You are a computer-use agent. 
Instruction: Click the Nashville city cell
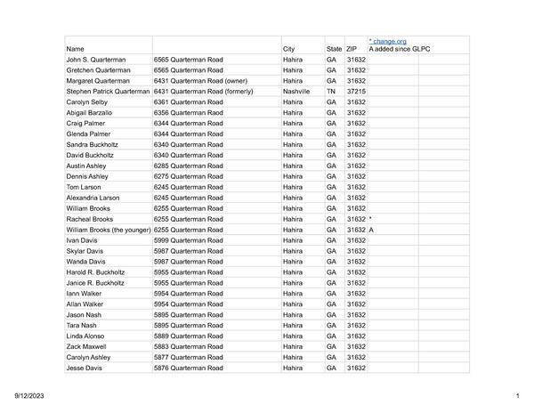(296, 91)
